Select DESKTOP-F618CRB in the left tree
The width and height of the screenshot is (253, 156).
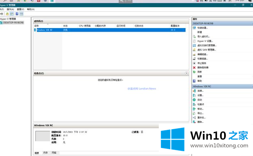13,22
